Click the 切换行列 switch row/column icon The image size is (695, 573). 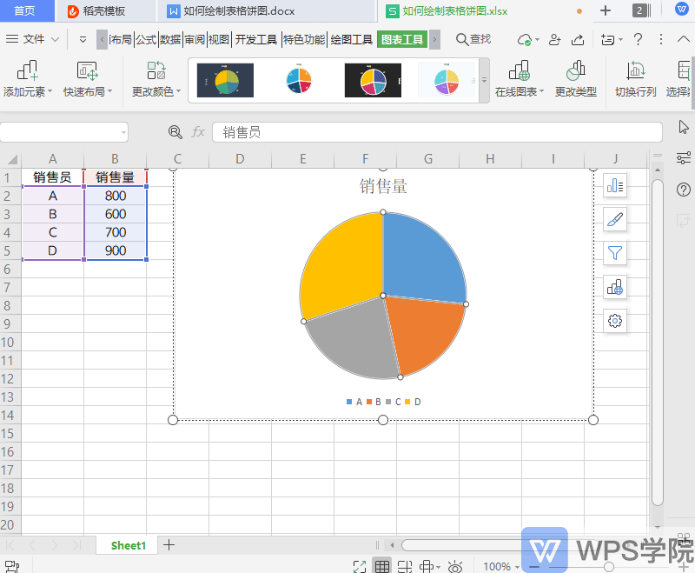(x=635, y=71)
